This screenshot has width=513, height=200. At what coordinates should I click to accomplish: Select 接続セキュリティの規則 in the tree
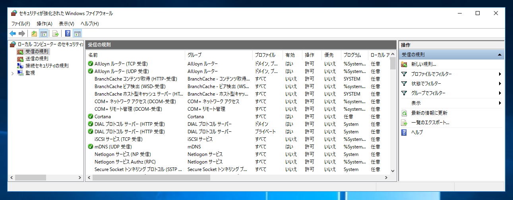[47, 66]
